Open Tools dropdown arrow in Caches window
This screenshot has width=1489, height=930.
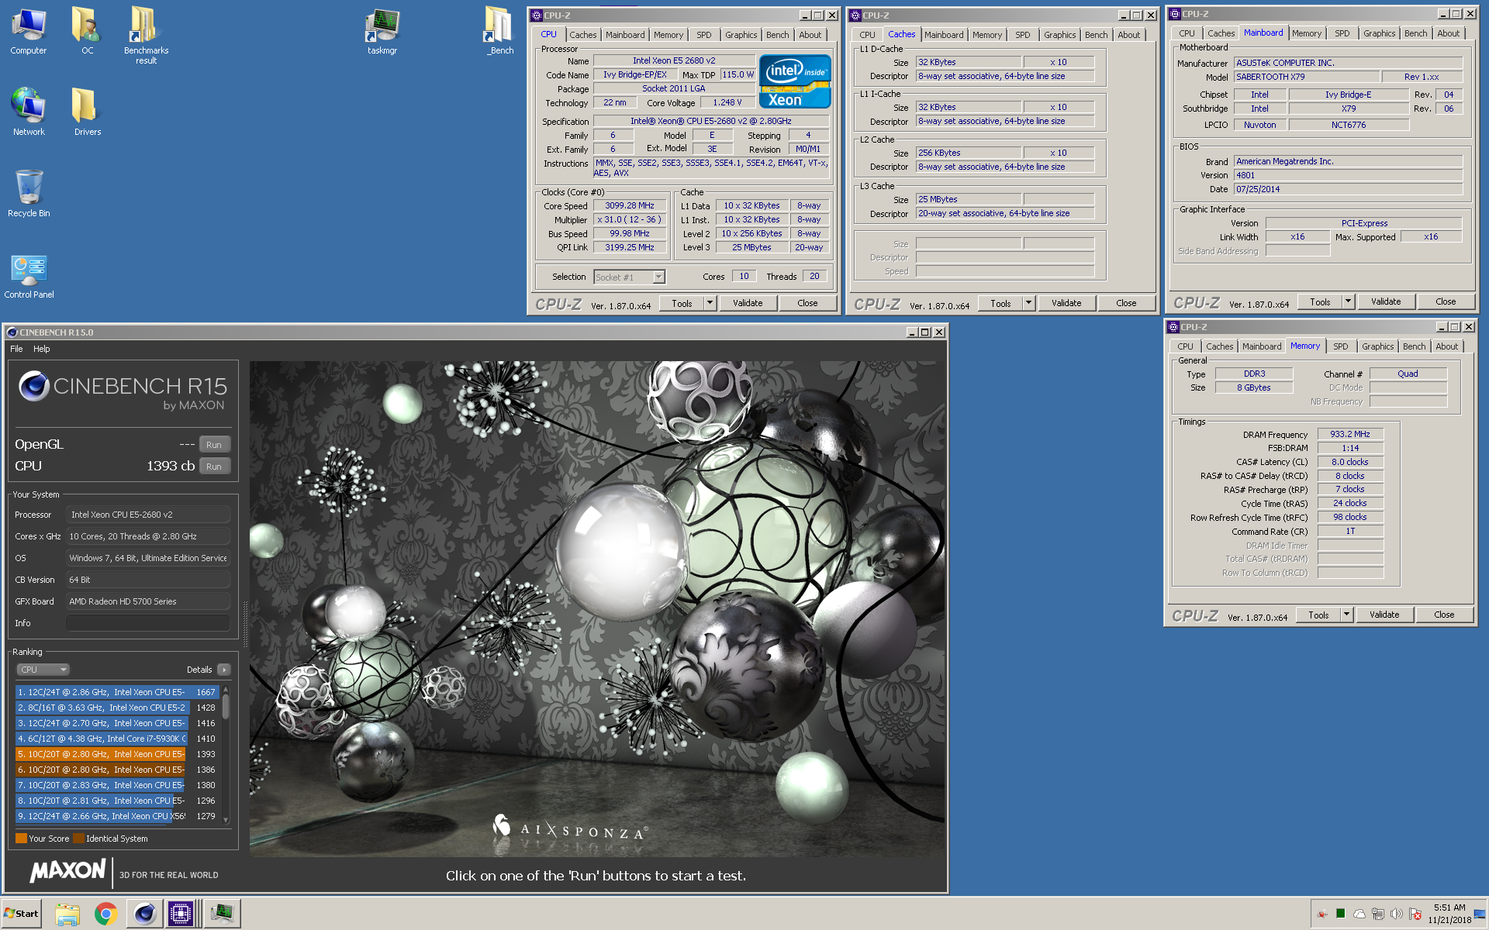tap(1028, 303)
